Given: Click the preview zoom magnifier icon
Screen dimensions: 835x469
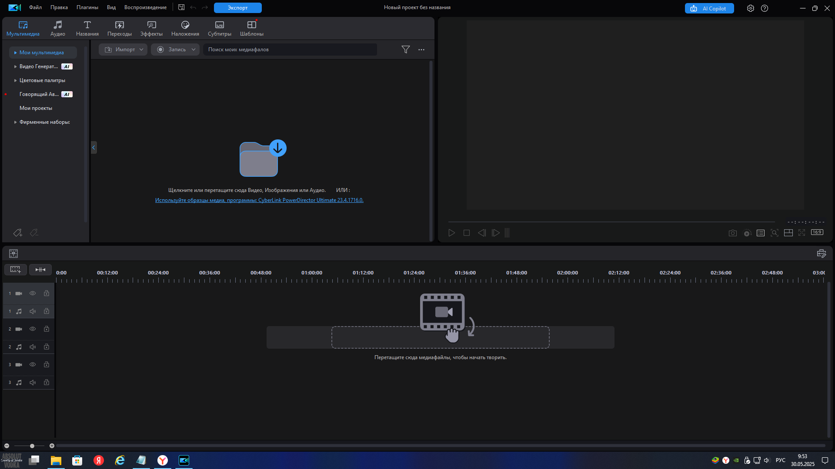Looking at the screenshot, I should pyautogui.click(x=774, y=233).
